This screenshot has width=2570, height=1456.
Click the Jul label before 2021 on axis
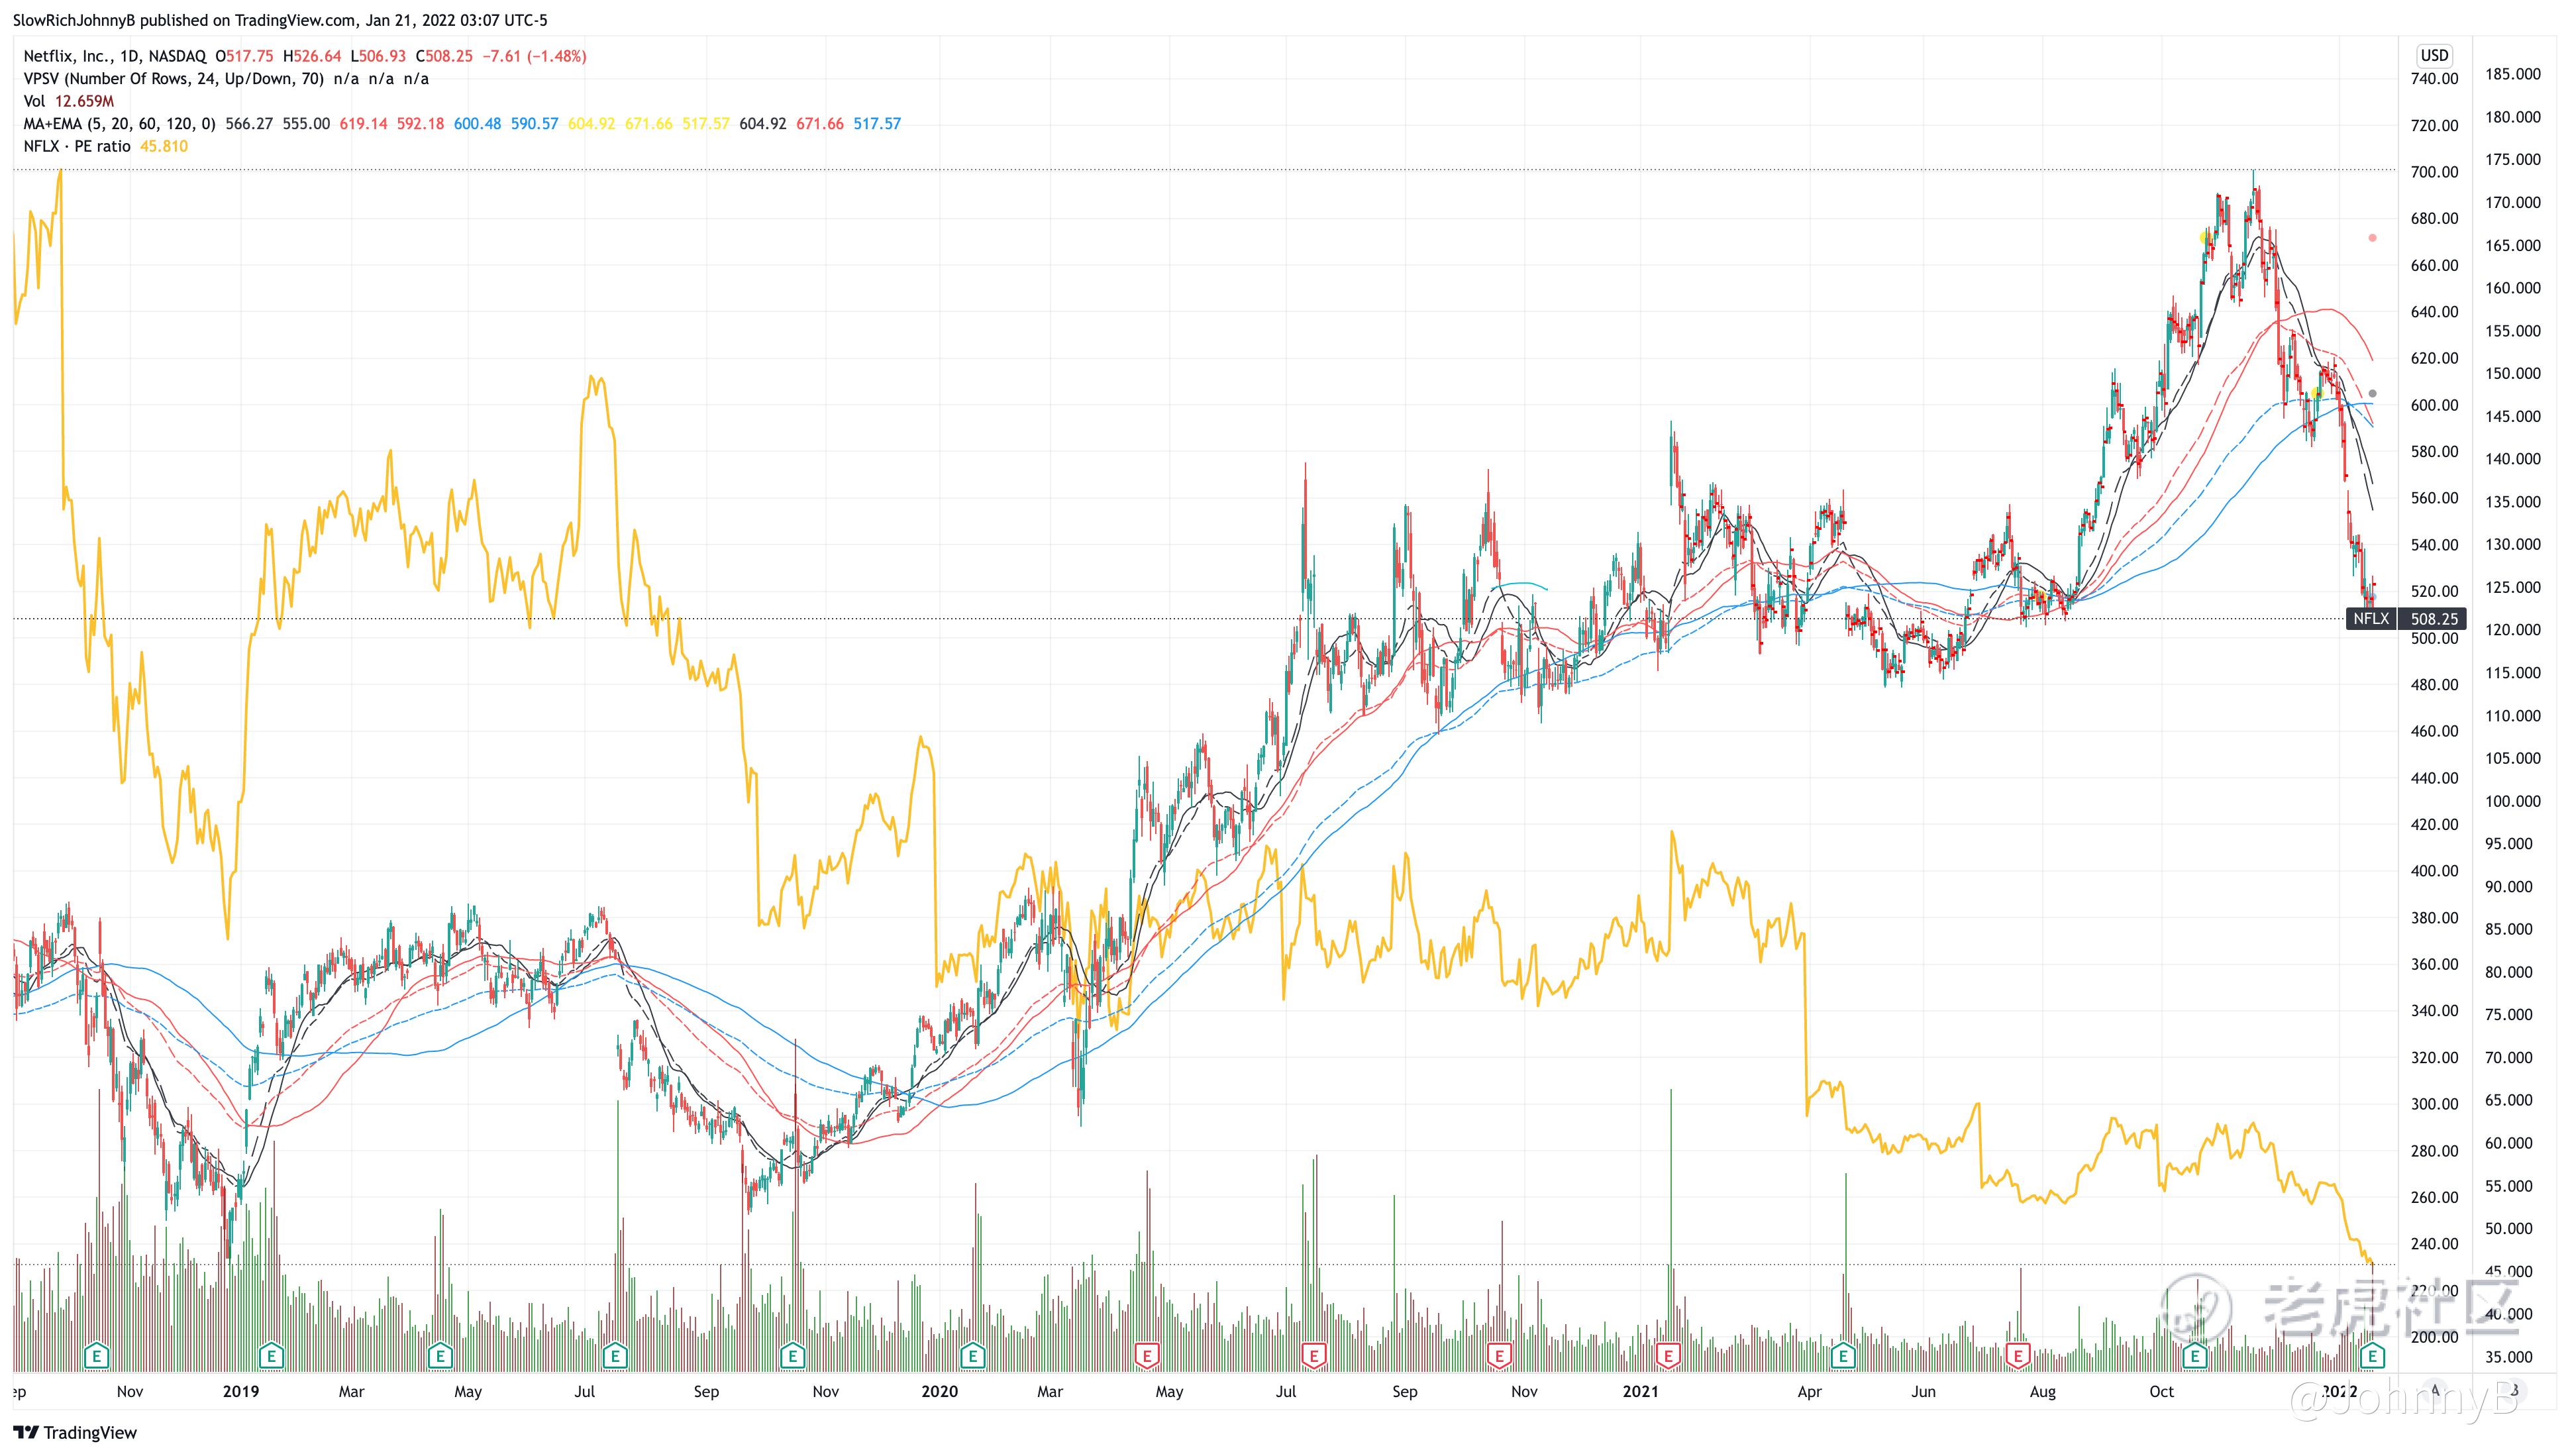[1286, 1391]
